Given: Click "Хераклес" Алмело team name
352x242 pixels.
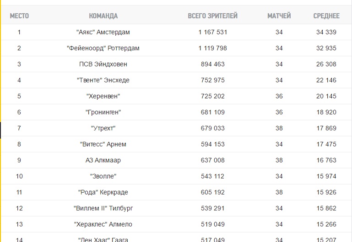Looking at the screenshot, I should tap(103, 224).
